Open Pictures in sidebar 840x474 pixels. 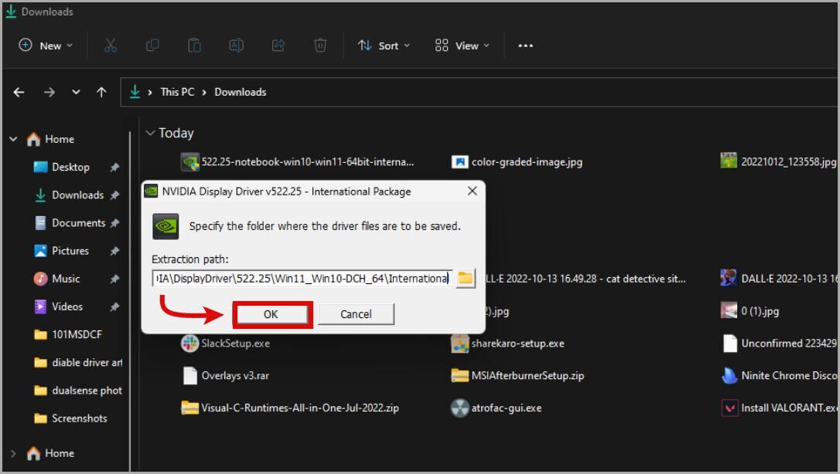(x=70, y=251)
